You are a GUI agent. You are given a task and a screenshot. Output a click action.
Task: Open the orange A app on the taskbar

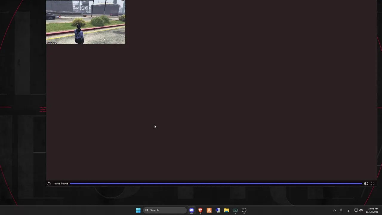pyautogui.click(x=209, y=210)
